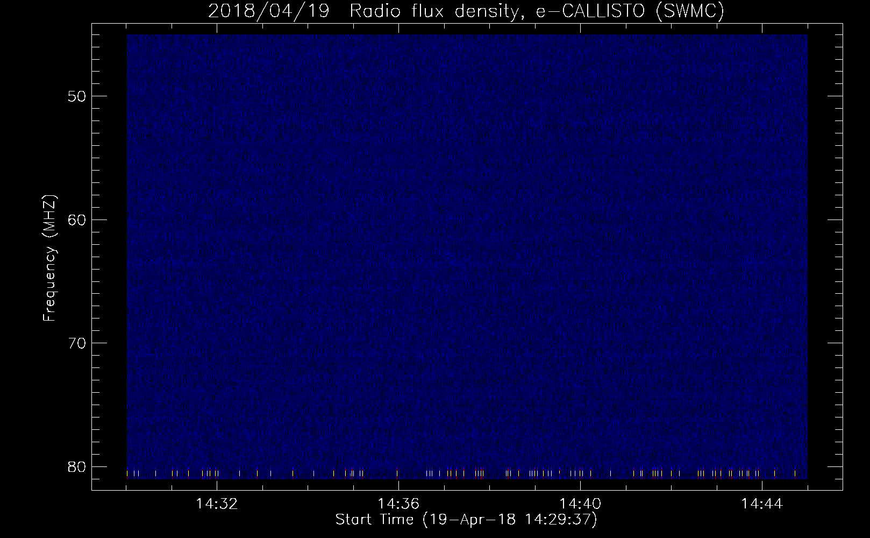The width and height of the screenshot is (870, 538).
Task: Select the 14:40 time tick label
Action: (580, 504)
